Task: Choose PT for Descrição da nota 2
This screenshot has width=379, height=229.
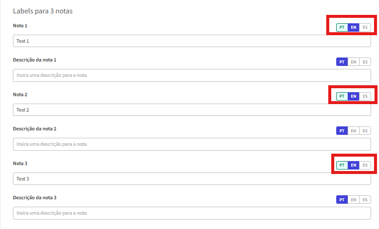Action: click(x=342, y=131)
